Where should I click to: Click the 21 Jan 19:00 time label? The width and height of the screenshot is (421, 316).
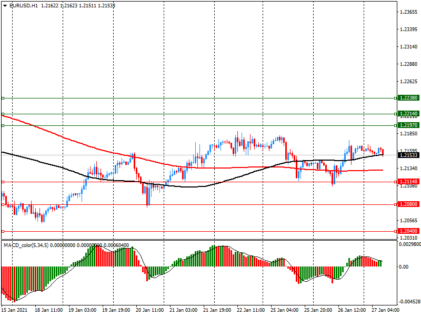pos(217,310)
